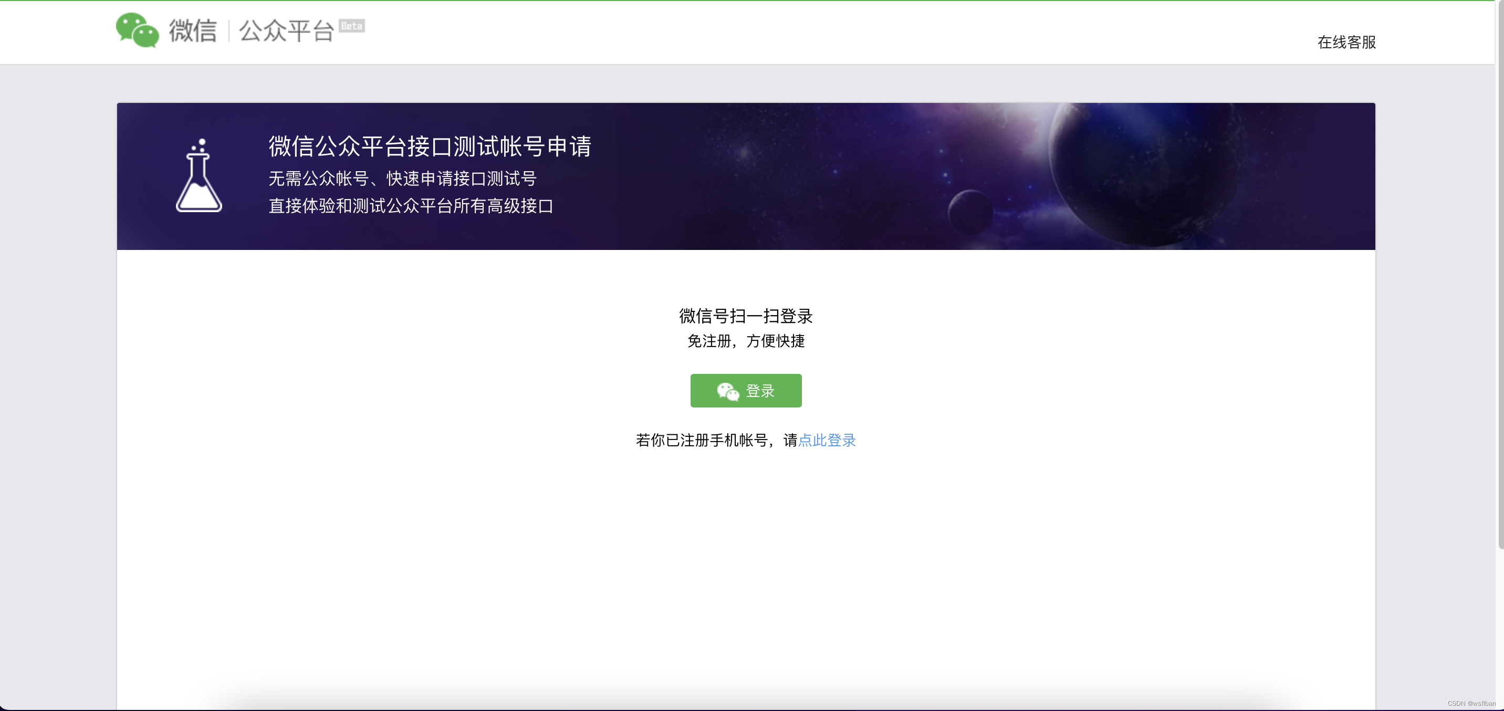Click banner line 无需公众帐号、快速申请接口测试号
This screenshot has height=711, width=1504.
point(402,179)
